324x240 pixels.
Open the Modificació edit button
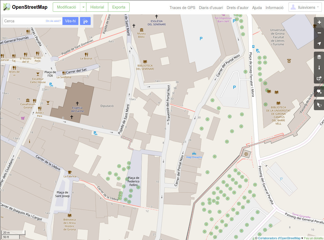[67, 7]
